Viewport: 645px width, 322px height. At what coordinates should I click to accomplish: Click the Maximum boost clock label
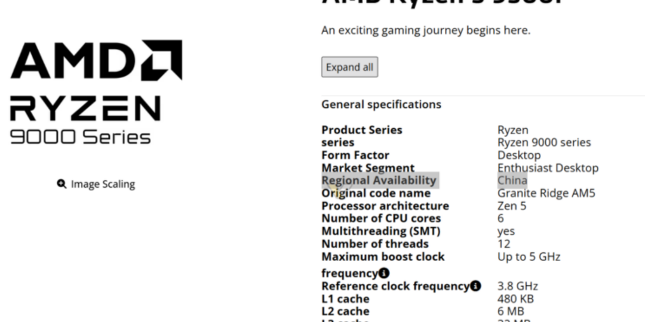click(x=383, y=256)
